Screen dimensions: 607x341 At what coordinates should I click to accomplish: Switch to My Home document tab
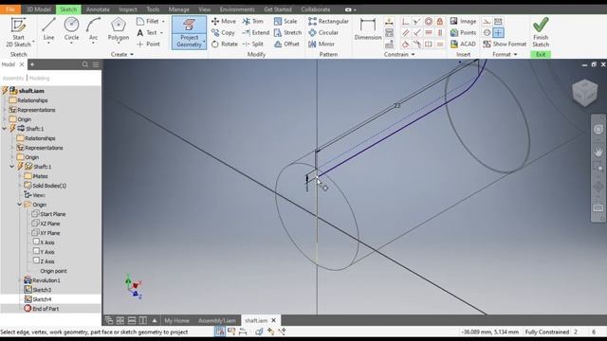tap(176, 320)
